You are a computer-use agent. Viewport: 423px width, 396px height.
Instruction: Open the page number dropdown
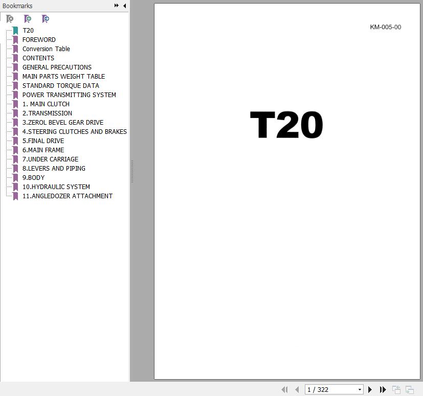pyautogui.click(x=360, y=389)
